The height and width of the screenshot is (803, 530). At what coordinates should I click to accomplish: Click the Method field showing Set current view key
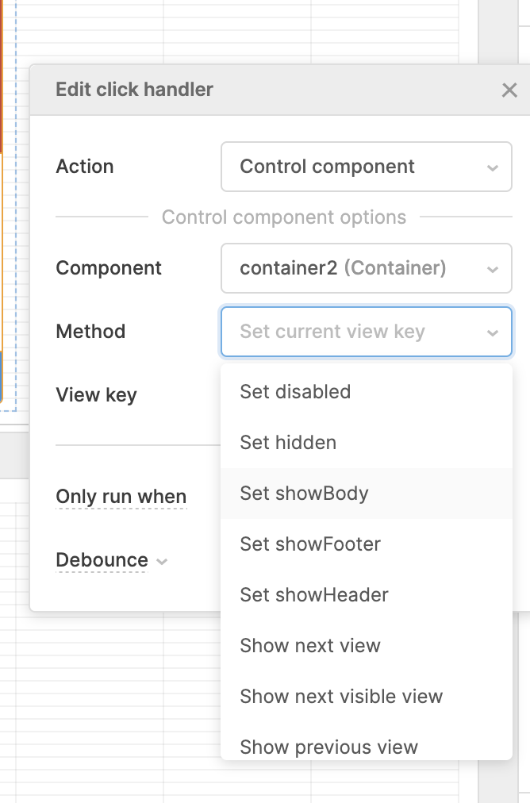click(x=366, y=332)
